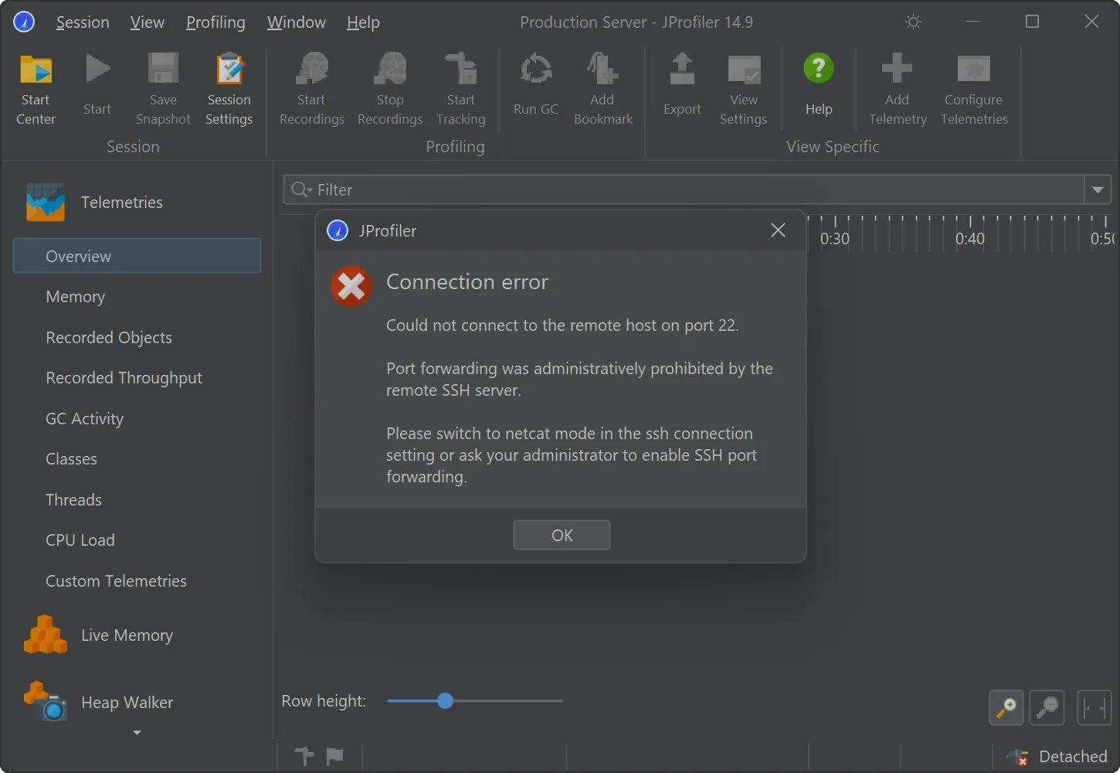
Task: Click Start Recordings in toolbar
Action: (312, 90)
